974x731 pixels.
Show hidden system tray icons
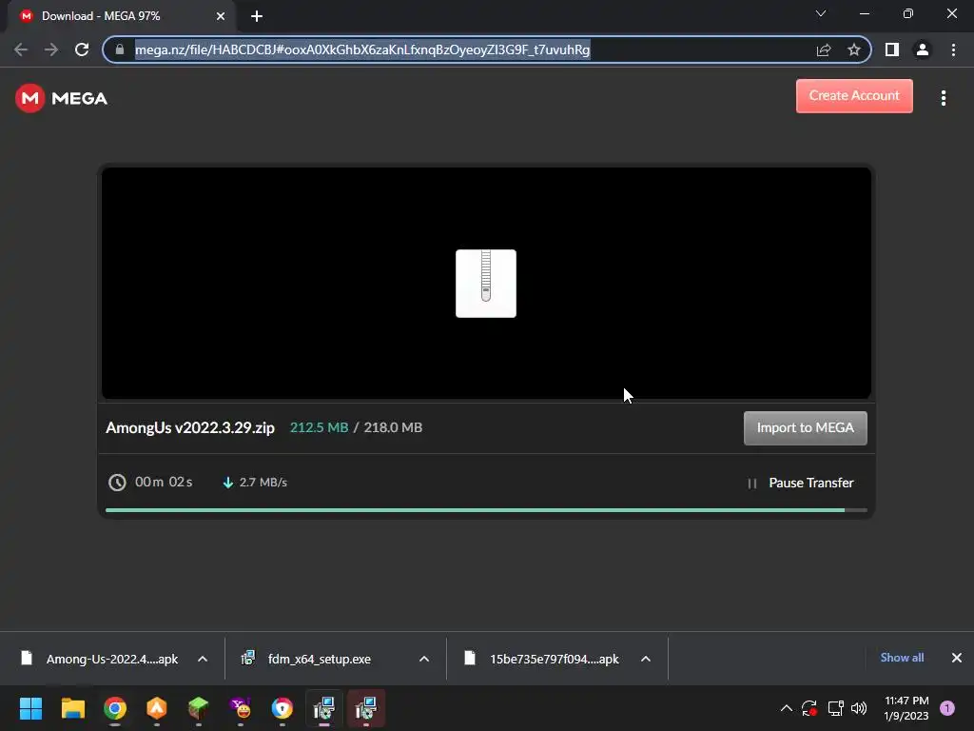coord(787,708)
